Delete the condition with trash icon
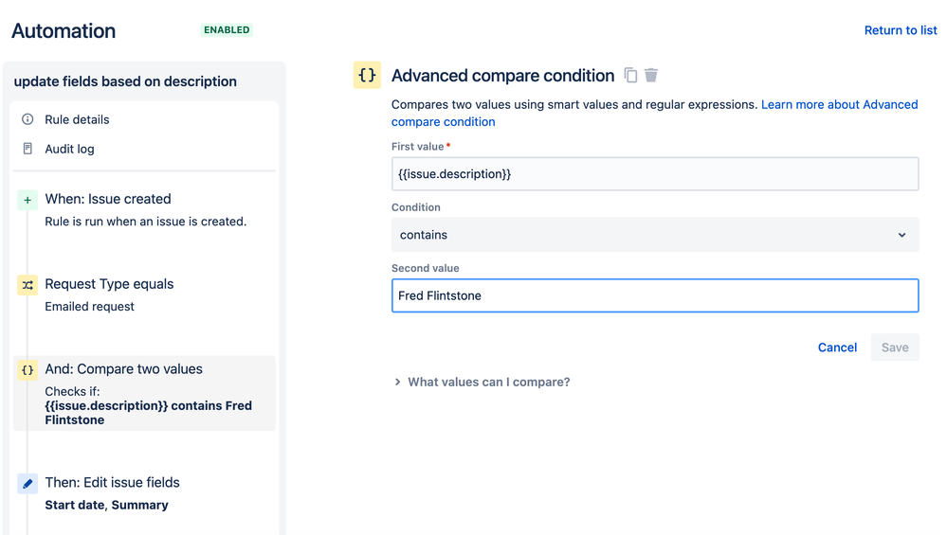Image resolution: width=947 pixels, height=535 pixels. pyautogui.click(x=651, y=76)
